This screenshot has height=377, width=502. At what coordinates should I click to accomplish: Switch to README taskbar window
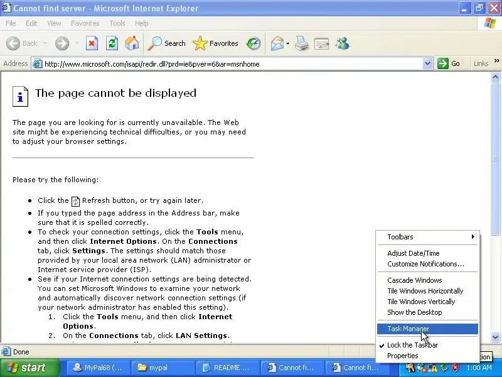228,368
